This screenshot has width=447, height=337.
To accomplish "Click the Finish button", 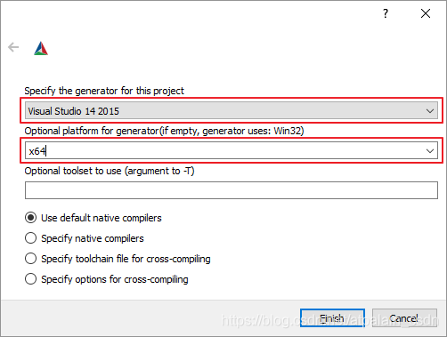I will (332, 318).
